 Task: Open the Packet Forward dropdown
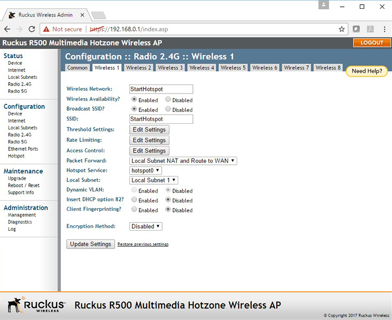click(183, 161)
